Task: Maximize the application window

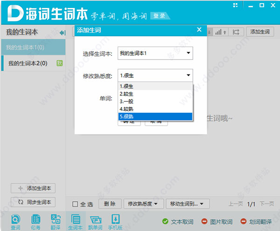Action: (x=262, y=5)
